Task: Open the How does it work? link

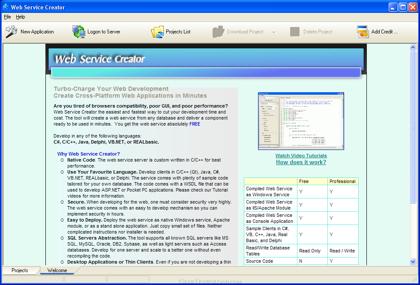Action: point(301,162)
